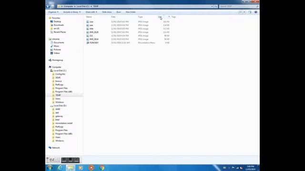Open the volume speaker tray icon

click(242, 168)
